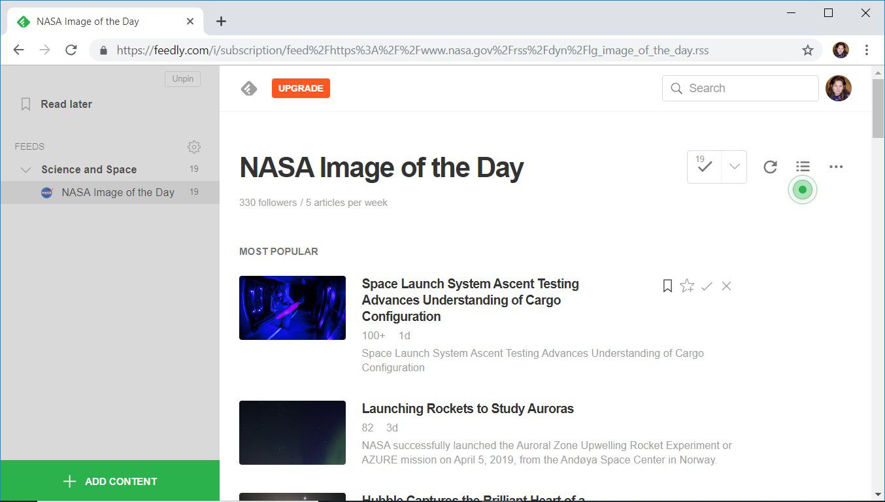Mark all 19 articles as read
Screen dimensions: 885x502
pos(704,167)
